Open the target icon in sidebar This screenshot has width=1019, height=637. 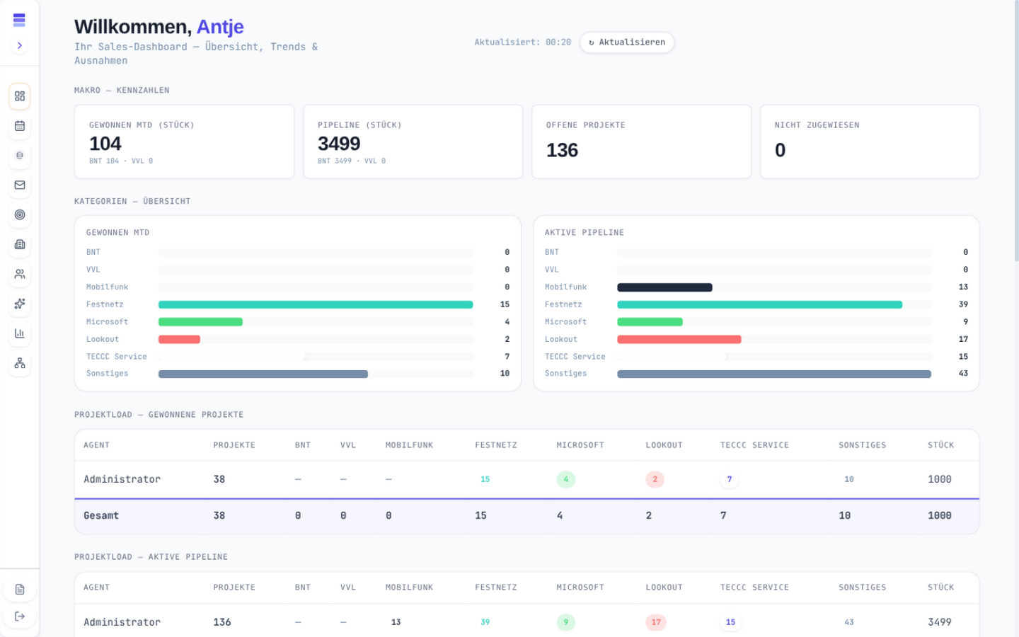(x=20, y=214)
